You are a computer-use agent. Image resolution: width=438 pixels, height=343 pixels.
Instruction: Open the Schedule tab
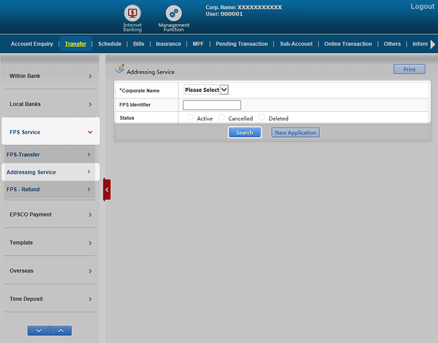click(x=109, y=44)
